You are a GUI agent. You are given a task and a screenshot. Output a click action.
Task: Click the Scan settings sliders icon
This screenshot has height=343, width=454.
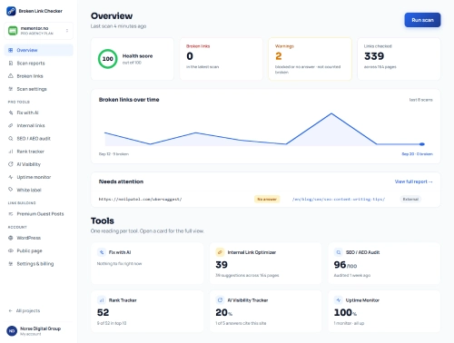[x=11, y=89]
